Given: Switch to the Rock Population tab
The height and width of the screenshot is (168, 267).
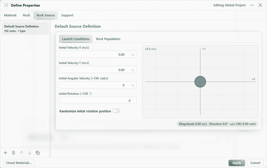Looking at the screenshot, I should 108,39.
